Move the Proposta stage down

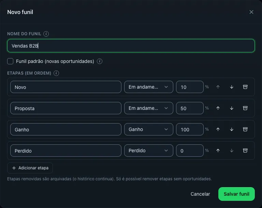point(232,108)
